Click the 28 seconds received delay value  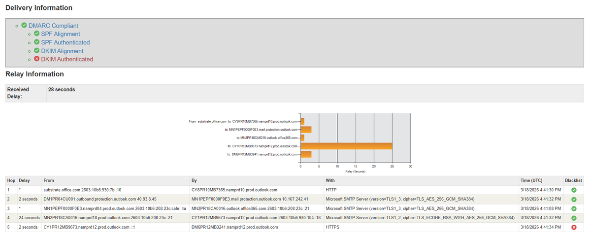[x=61, y=90]
